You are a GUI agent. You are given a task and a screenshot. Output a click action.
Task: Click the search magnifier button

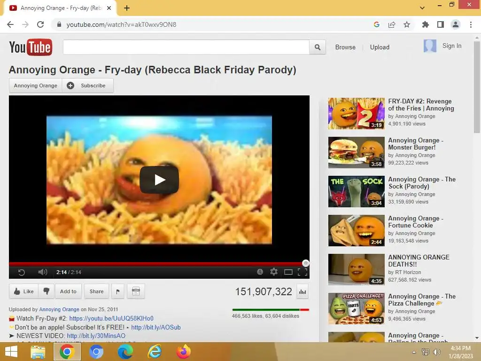(318, 47)
